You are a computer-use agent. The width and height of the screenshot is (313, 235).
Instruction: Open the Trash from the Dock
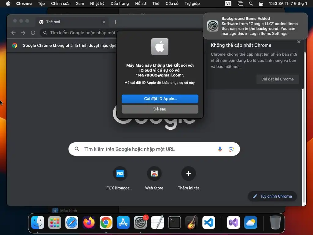point(275,222)
